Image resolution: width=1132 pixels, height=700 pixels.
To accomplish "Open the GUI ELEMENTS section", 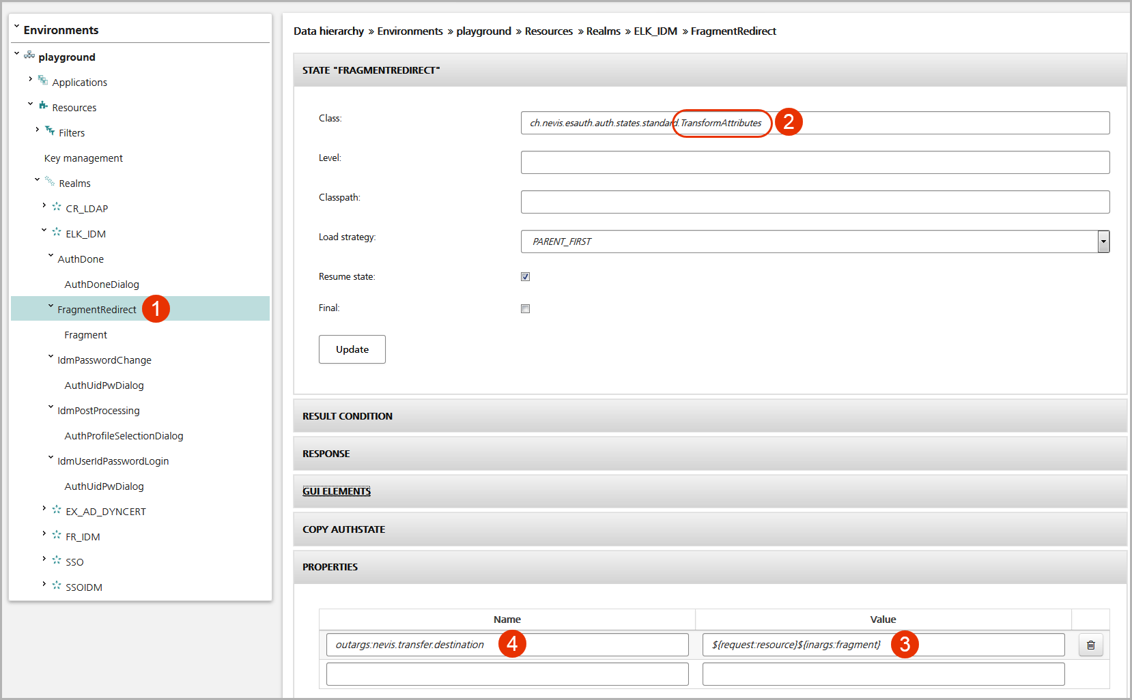I will pyautogui.click(x=710, y=491).
